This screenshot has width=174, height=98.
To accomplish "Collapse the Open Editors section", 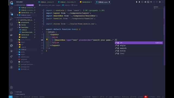I will (15, 5).
